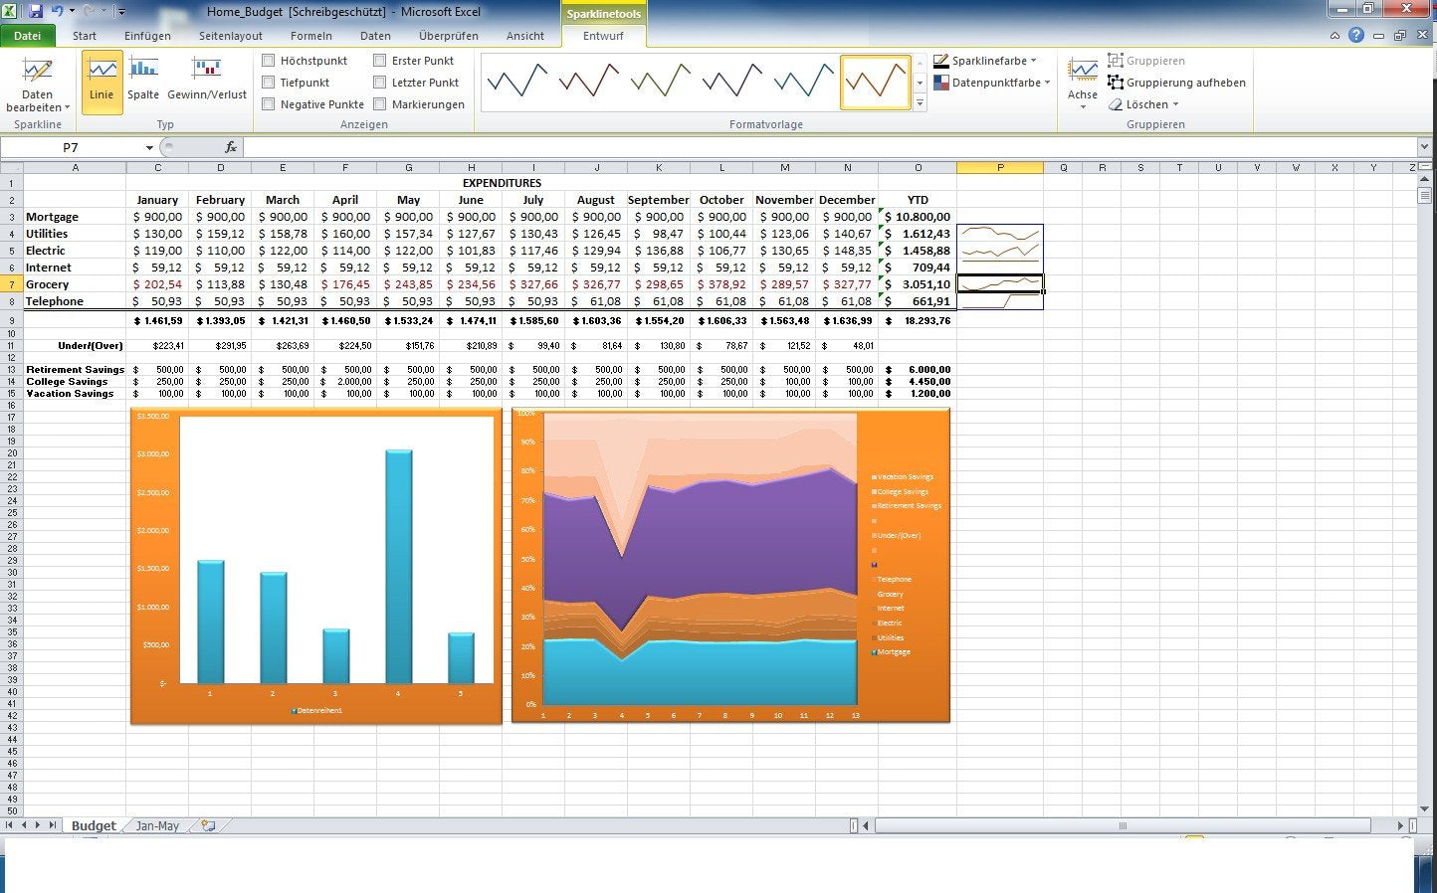
Task: Switch to the Jan-May sheet tab
Action: pos(157,826)
